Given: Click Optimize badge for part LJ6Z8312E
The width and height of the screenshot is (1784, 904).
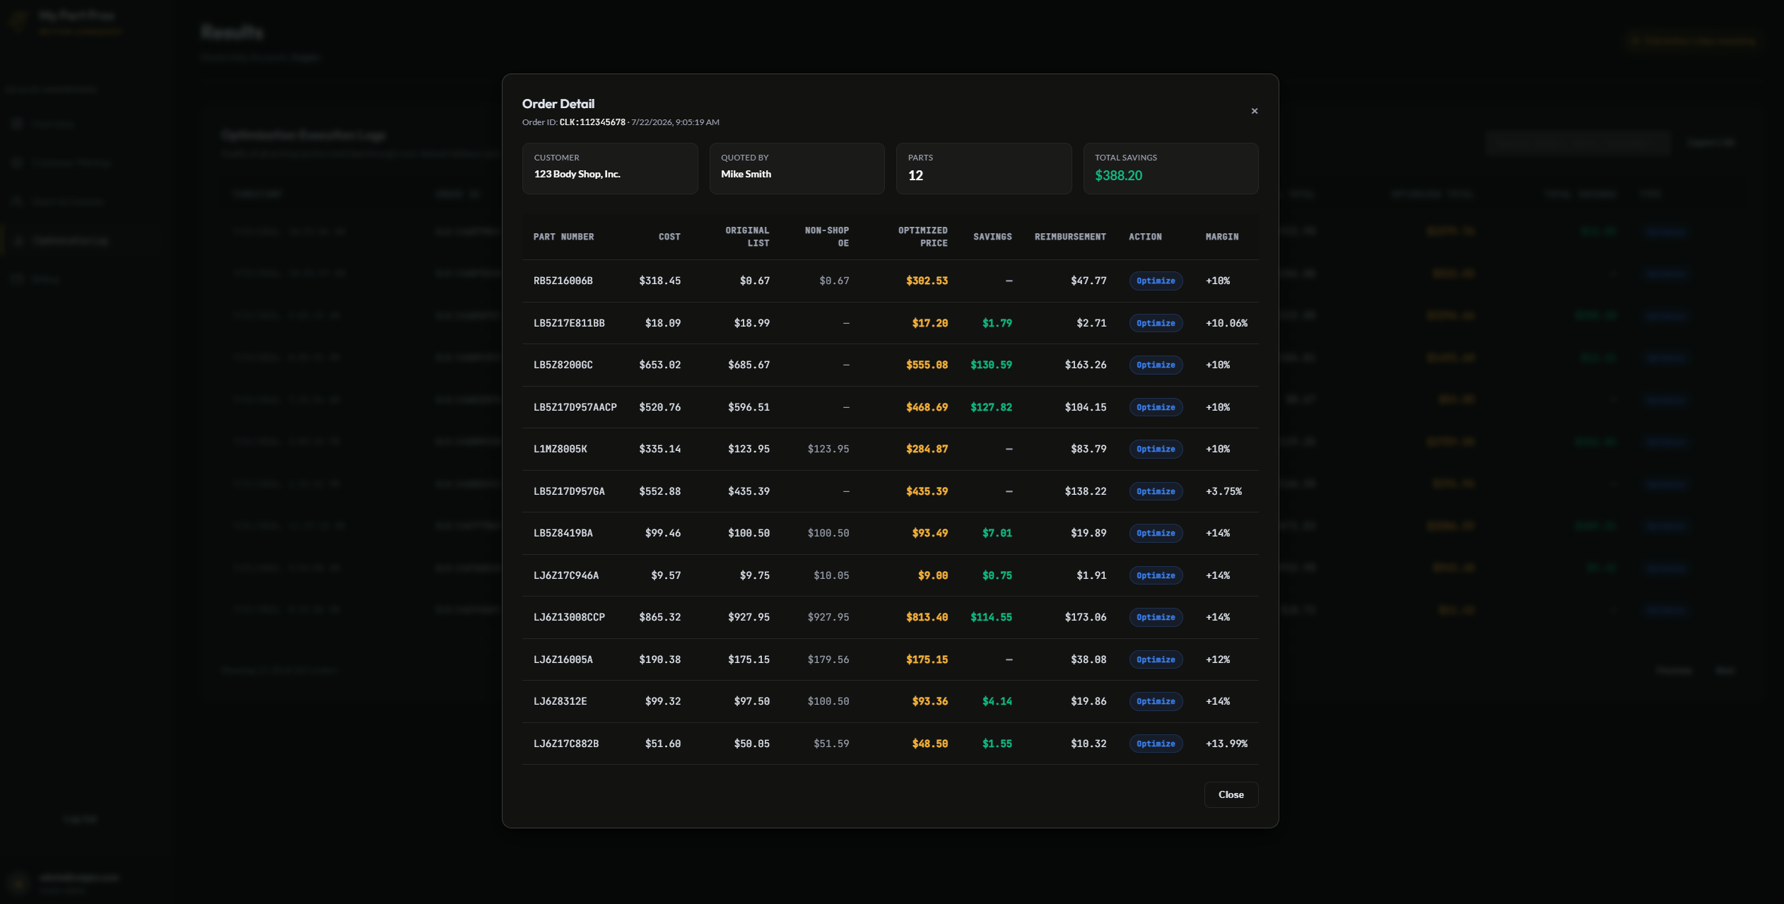Looking at the screenshot, I should coord(1156,701).
